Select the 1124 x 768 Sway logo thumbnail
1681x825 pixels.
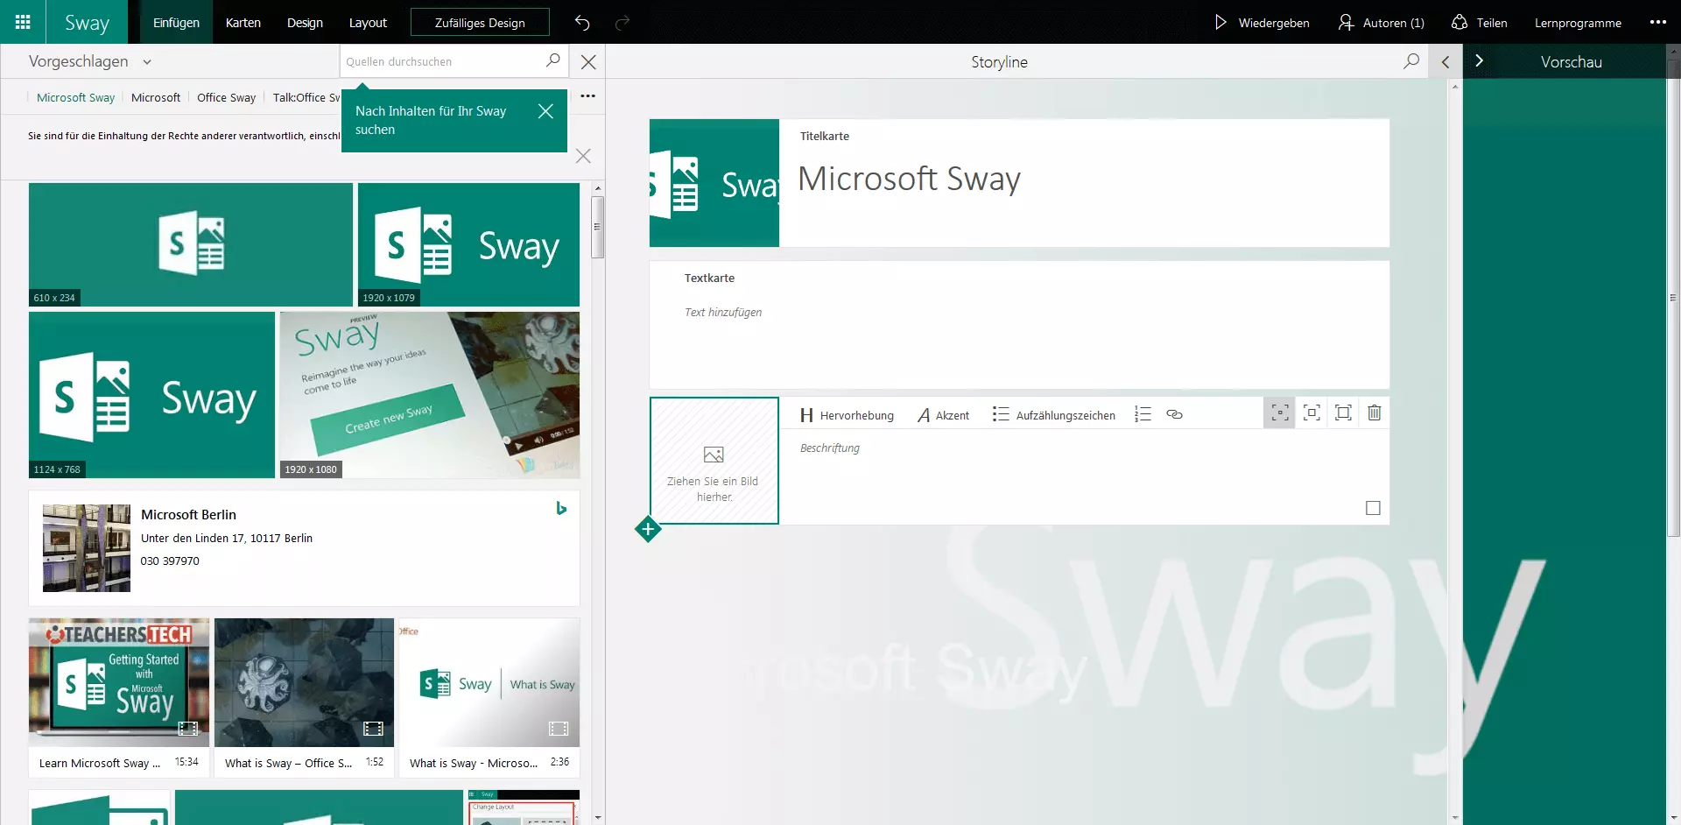coord(151,394)
